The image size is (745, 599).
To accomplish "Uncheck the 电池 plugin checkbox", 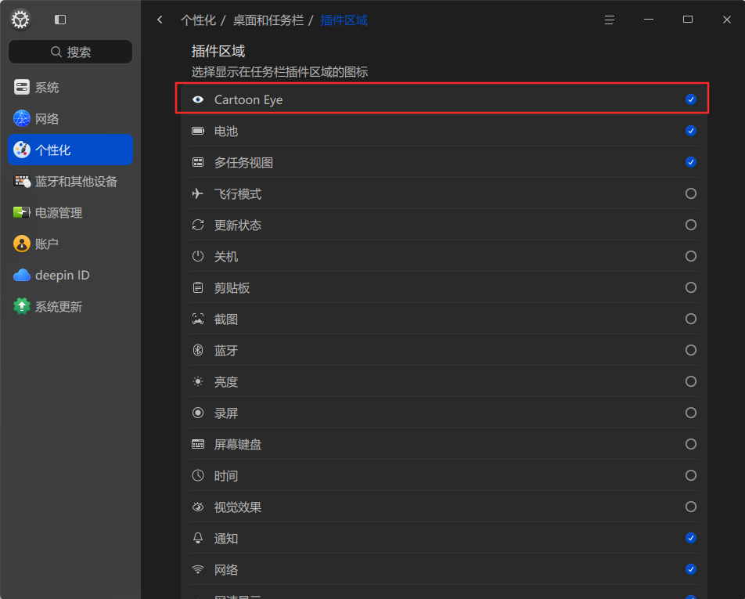I will point(691,131).
